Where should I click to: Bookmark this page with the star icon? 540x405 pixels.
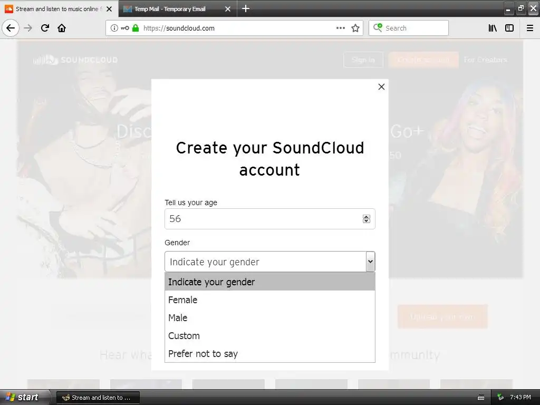tap(355, 28)
